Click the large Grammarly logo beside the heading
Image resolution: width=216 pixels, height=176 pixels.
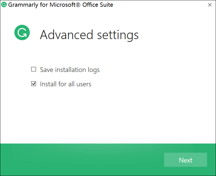click(x=22, y=33)
